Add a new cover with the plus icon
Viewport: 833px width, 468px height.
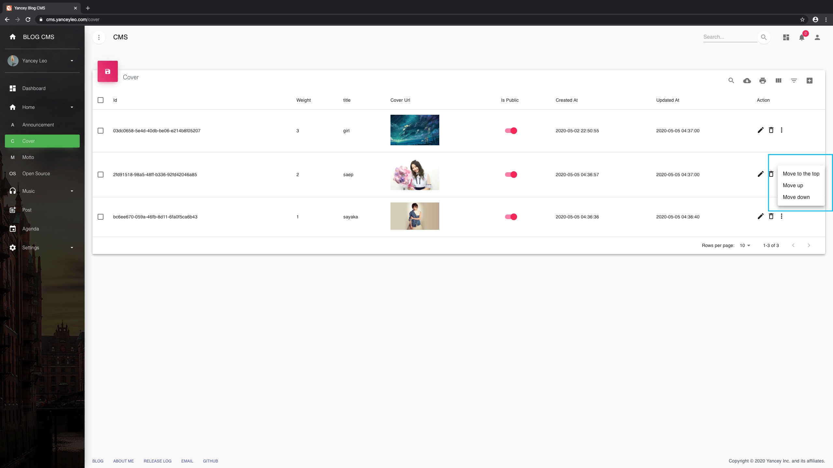point(810,81)
